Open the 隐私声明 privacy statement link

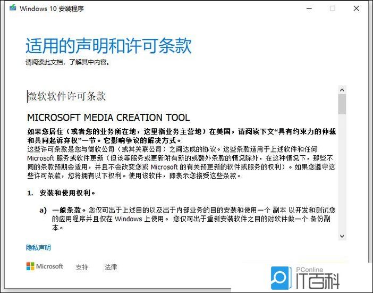click(x=38, y=248)
